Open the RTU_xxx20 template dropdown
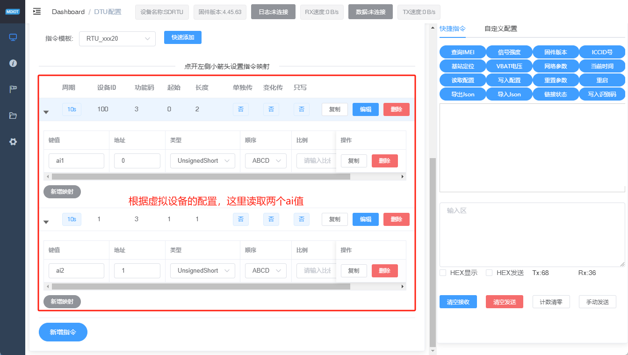628x355 pixels. point(117,38)
